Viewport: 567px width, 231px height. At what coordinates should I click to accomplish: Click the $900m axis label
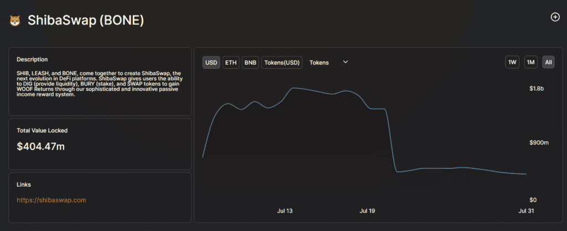pyautogui.click(x=539, y=143)
